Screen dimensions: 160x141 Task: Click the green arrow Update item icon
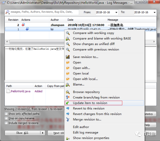68,103
